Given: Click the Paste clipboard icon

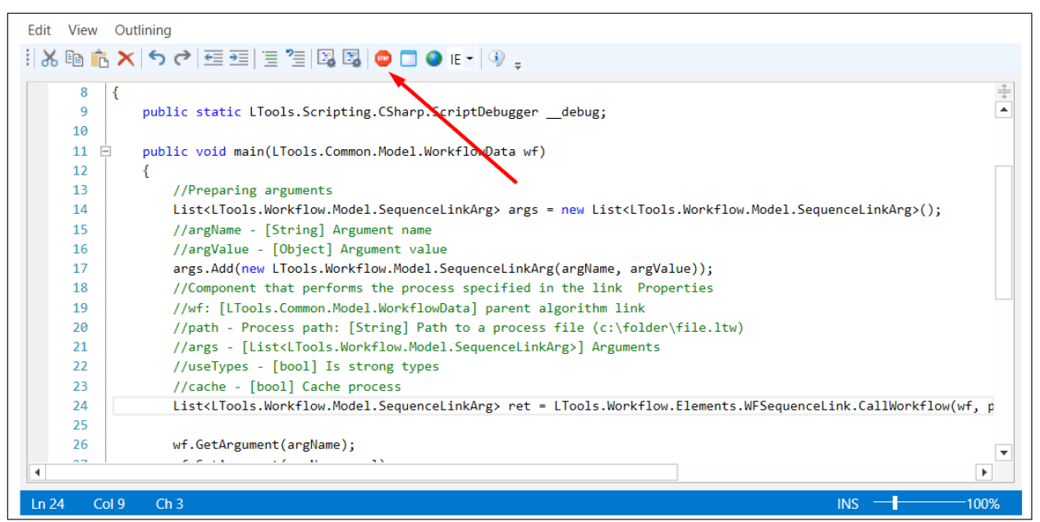Looking at the screenshot, I should point(100,58).
